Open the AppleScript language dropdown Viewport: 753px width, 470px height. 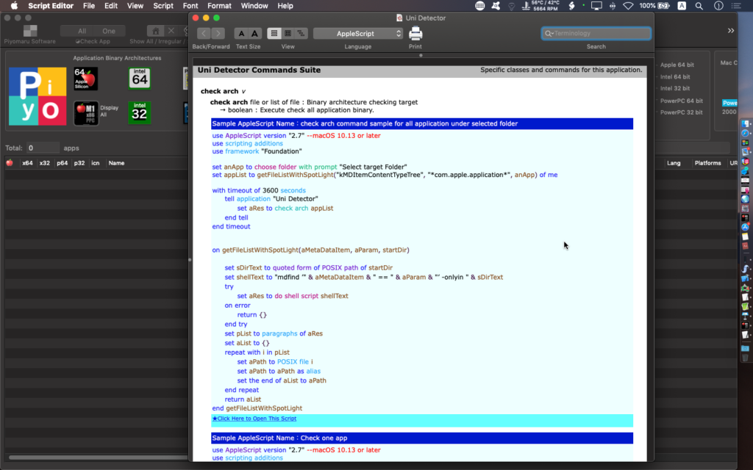pyautogui.click(x=358, y=34)
